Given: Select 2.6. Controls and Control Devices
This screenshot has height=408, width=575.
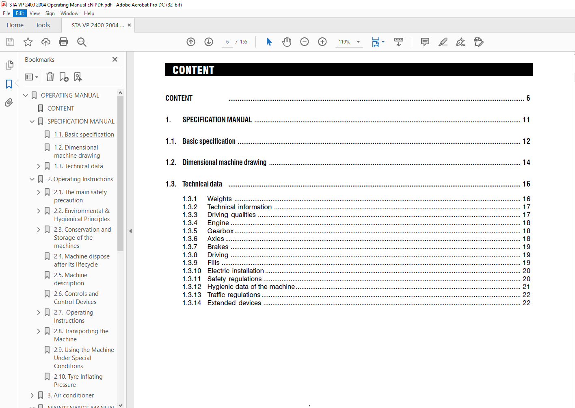Looking at the screenshot, I should click(76, 298).
